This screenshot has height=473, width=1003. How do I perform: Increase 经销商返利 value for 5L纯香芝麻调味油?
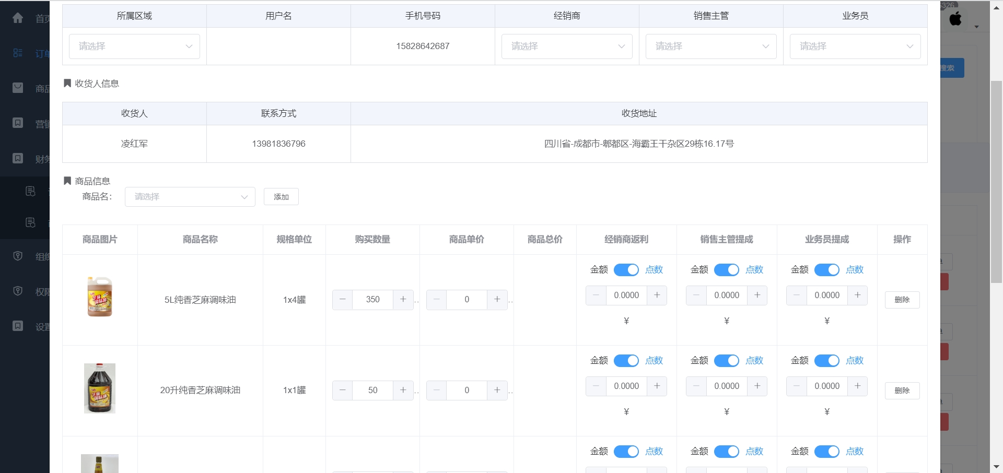(x=657, y=295)
